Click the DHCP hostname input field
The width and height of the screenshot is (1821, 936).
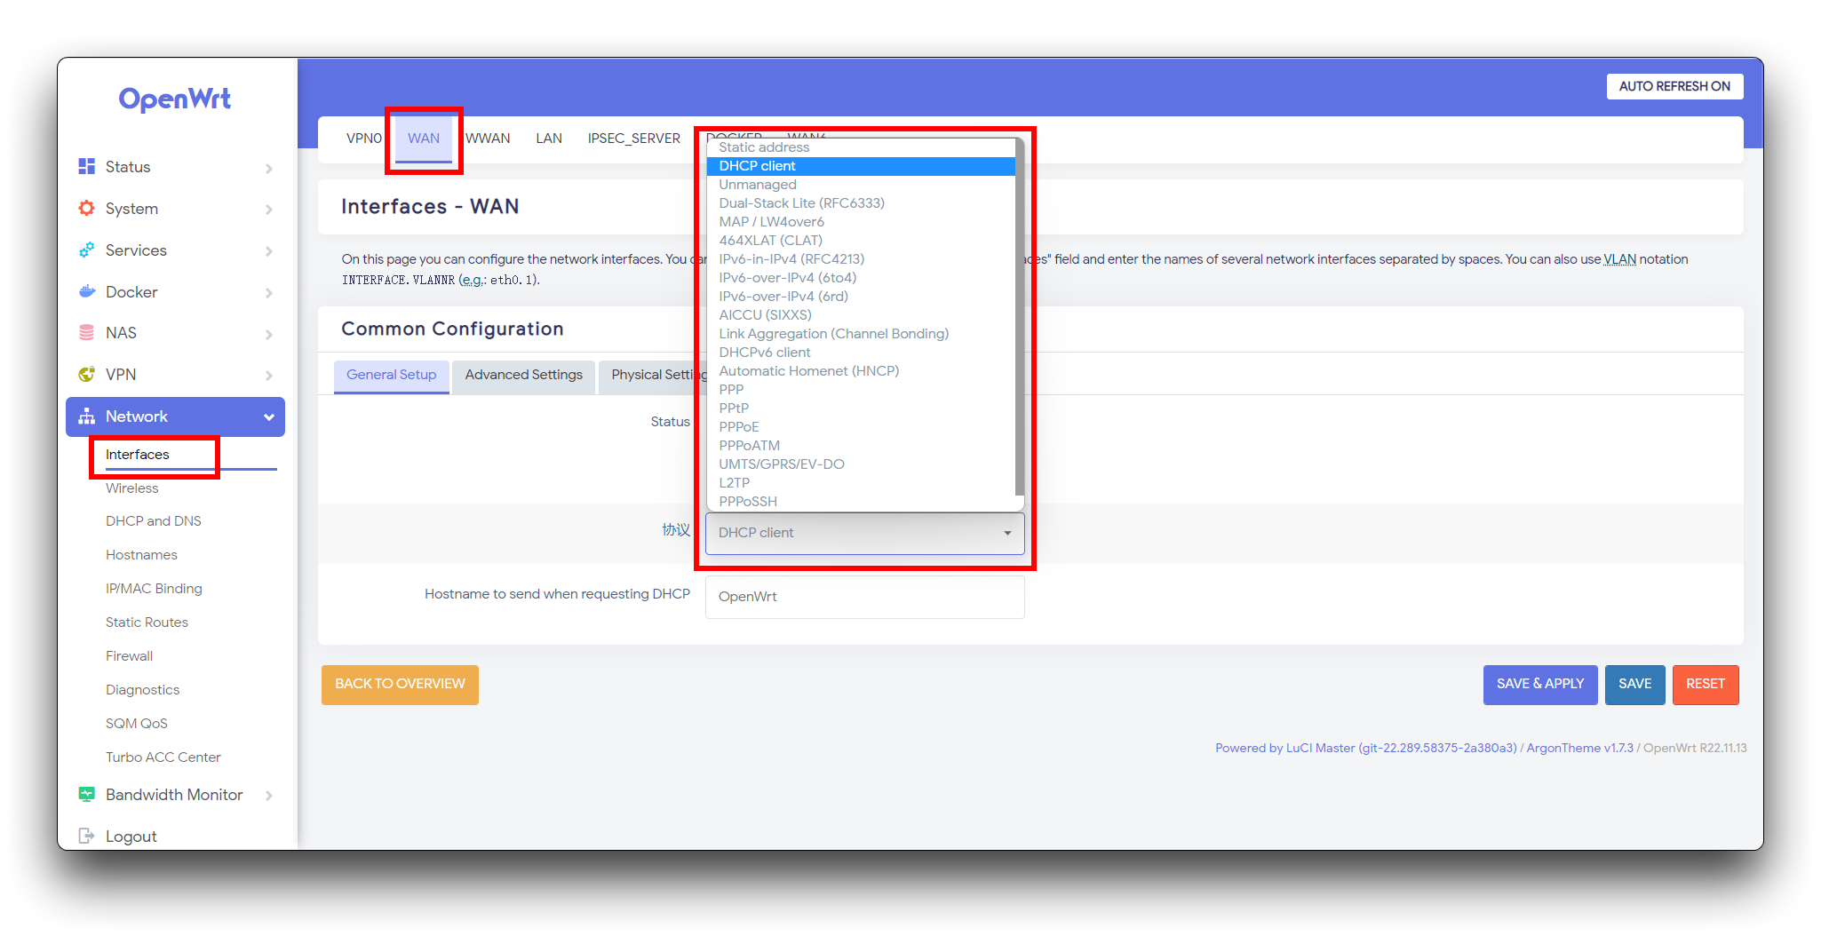pos(864,597)
